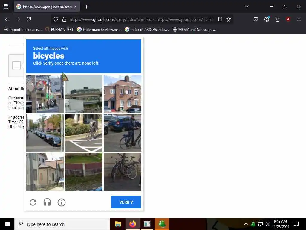Open the volume speaker tray icon
306x230 pixels.
267,224
